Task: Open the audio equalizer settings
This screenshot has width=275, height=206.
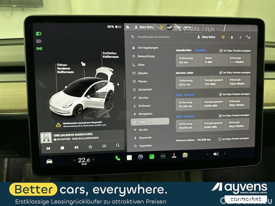Action: (104, 146)
